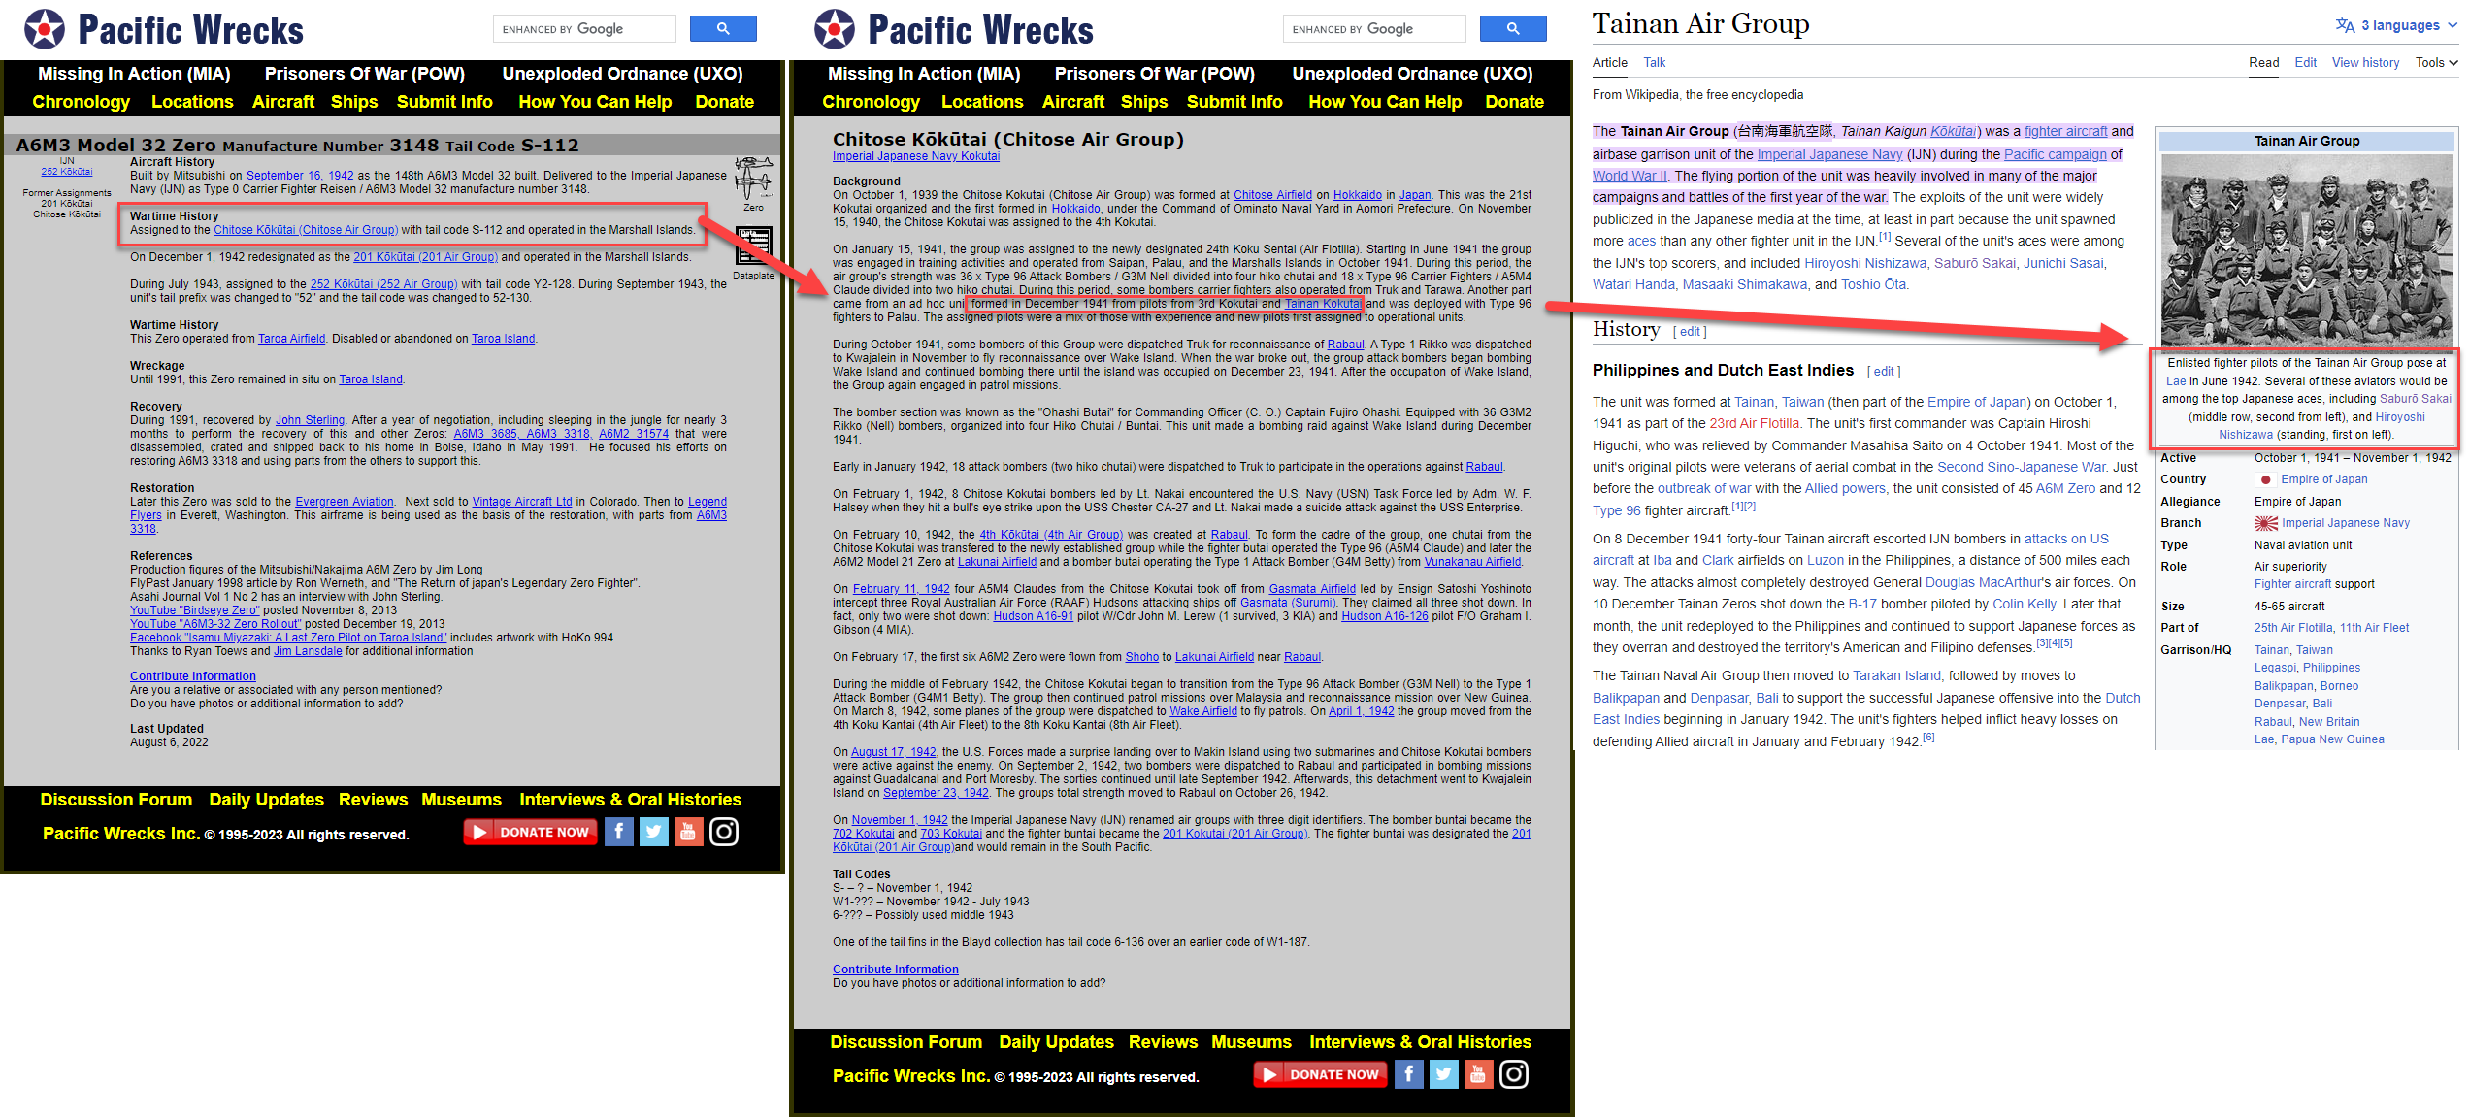Open the View history tab
The width and height of the screenshot is (2469, 1117).
click(x=2365, y=62)
